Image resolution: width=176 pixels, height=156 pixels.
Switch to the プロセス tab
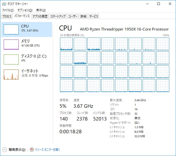tap(7, 16)
